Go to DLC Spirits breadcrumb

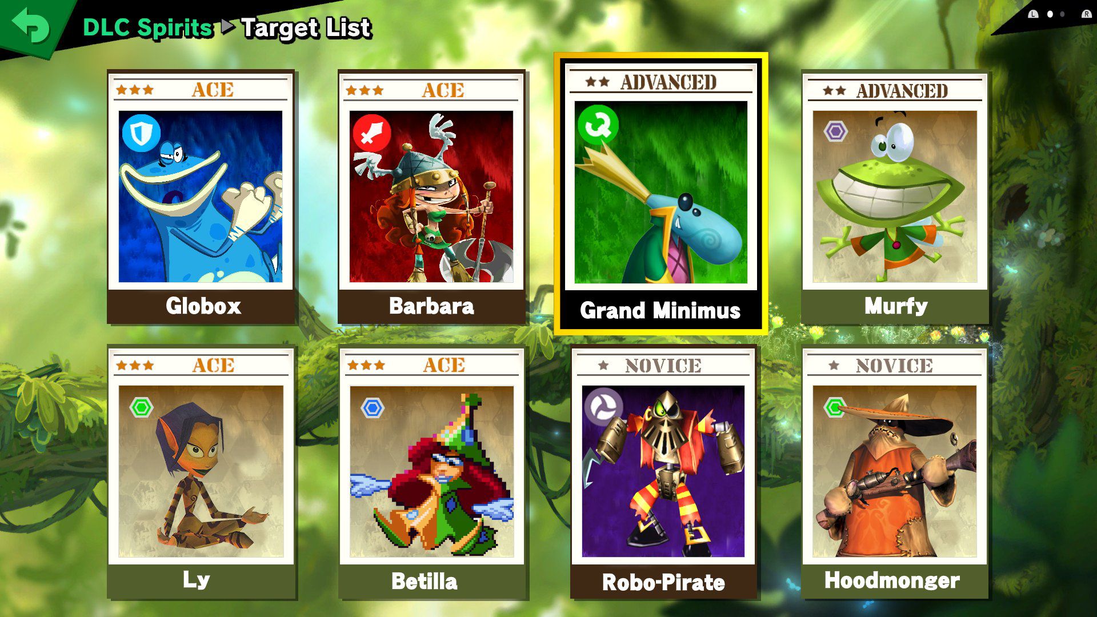coord(148,27)
